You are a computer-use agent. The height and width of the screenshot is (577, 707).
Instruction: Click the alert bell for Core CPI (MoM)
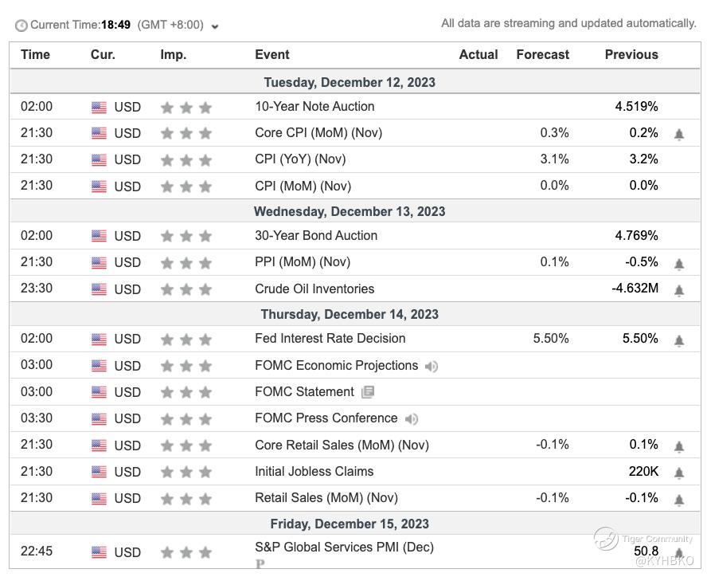(679, 135)
